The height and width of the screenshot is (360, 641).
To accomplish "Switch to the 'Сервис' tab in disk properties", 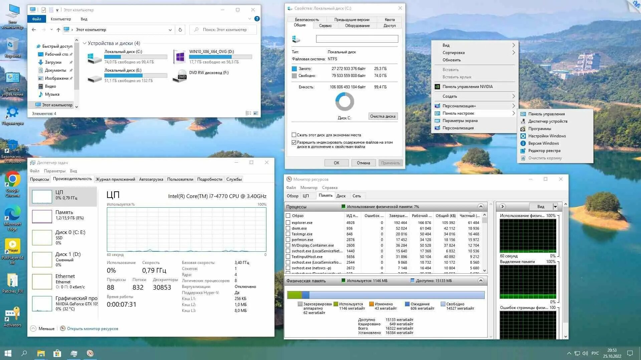I will click(325, 25).
